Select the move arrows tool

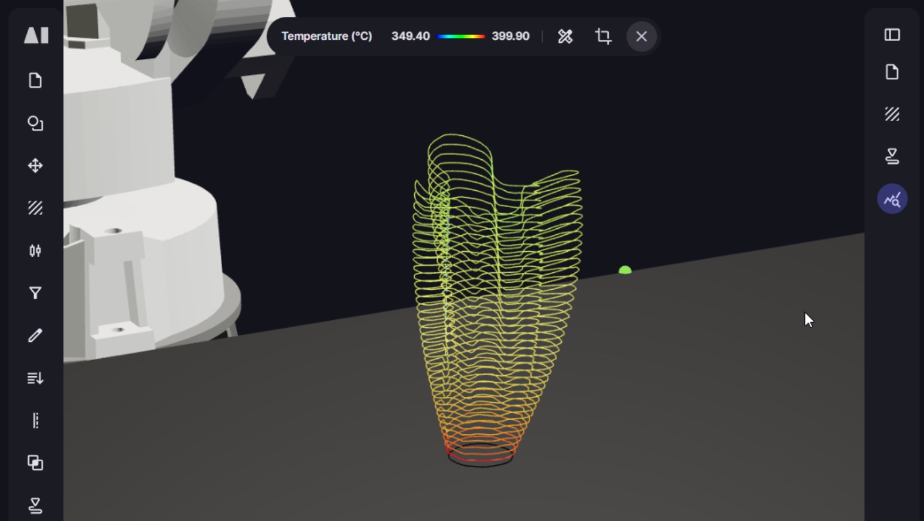[35, 166]
